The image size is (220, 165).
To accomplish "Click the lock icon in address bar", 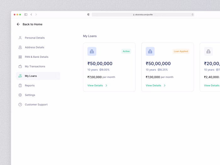I will (x=134, y=14).
